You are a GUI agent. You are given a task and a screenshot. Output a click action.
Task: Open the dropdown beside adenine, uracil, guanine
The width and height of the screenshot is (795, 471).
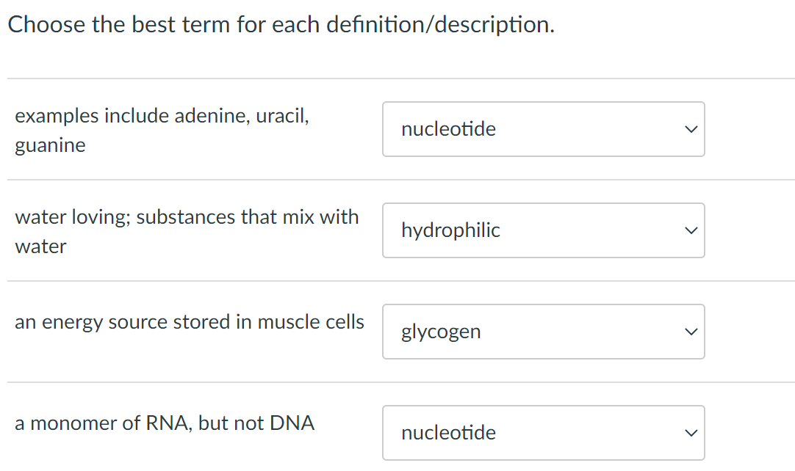tap(543, 129)
